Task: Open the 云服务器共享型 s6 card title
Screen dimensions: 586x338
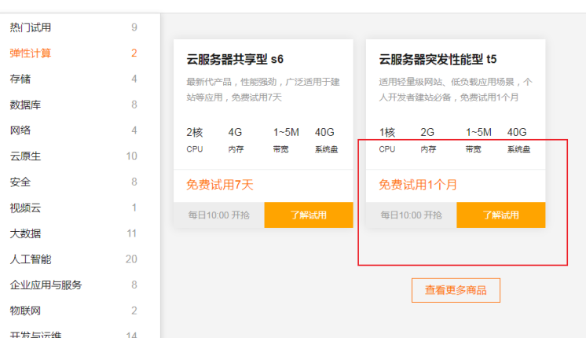Action: (x=235, y=59)
